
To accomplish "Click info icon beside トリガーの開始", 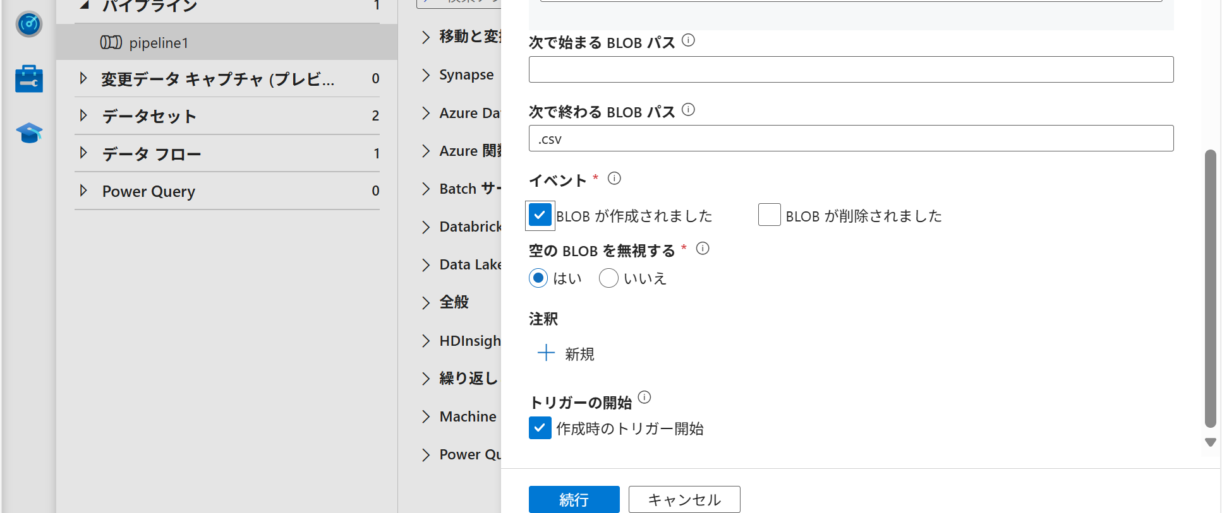I will (644, 398).
